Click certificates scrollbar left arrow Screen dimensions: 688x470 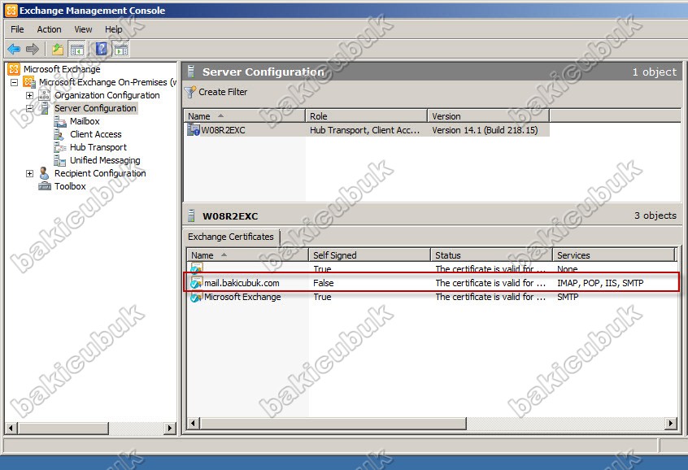coord(193,424)
